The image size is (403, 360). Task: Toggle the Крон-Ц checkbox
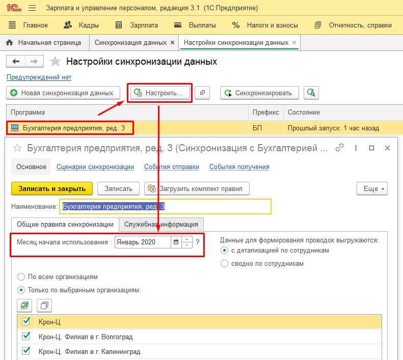click(x=26, y=321)
